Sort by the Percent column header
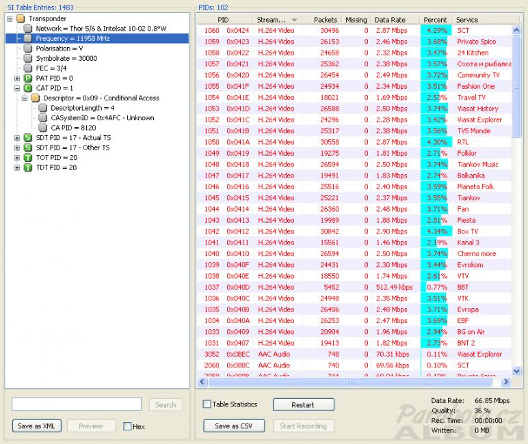 (x=436, y=20)
